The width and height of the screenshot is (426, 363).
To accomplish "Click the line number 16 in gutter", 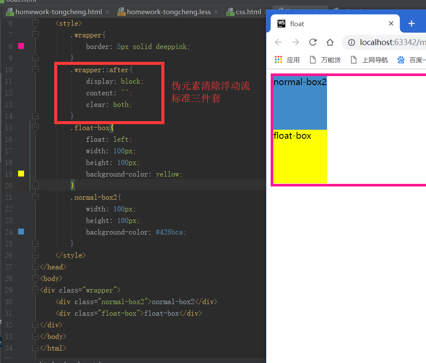I will (9, 140).
